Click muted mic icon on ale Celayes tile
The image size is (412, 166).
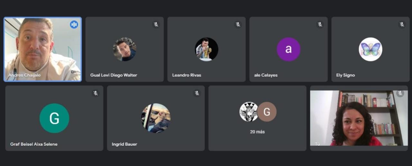click(x=320, y=24)
